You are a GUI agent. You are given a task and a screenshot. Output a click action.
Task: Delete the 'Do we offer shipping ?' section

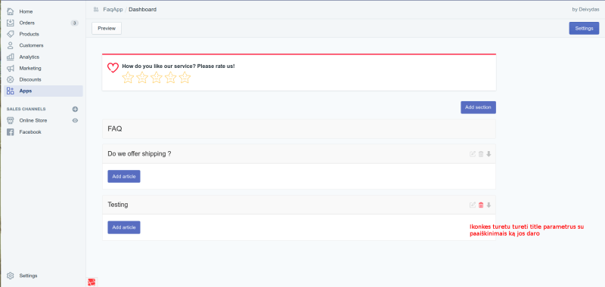[x=481, y=154]
